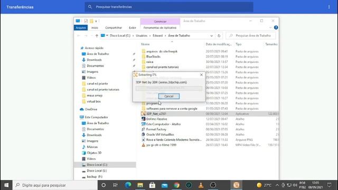Select virtual box in sidebar

pos(93,101)
